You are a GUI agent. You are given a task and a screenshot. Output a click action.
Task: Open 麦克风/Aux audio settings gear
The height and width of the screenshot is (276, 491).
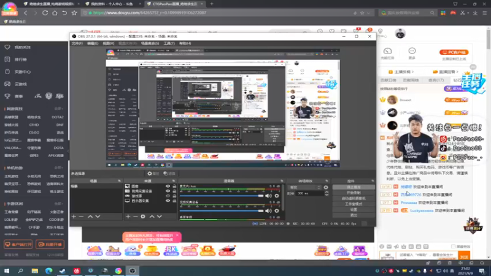click(277, 196)
